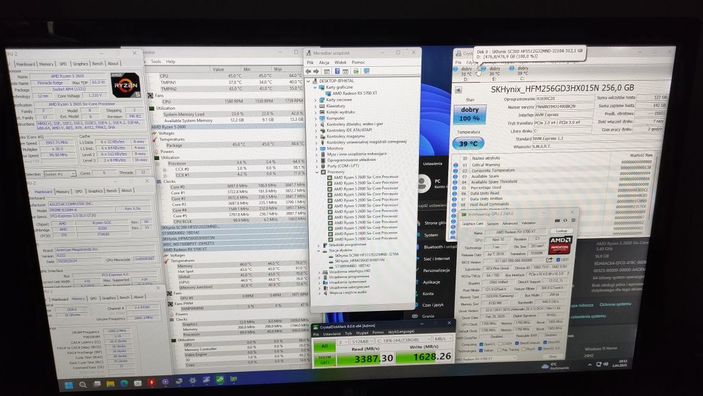Select Sieć i Internet in Settings sidebar
Image resolution: width=703 pixels, height=396 pixels.
[x=436, y=259]
